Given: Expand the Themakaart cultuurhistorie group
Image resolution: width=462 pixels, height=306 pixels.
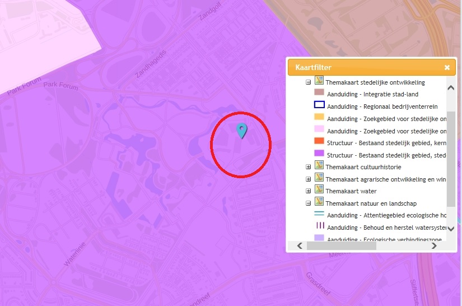Looking at the screenshot, I should (x=308, y=167).
